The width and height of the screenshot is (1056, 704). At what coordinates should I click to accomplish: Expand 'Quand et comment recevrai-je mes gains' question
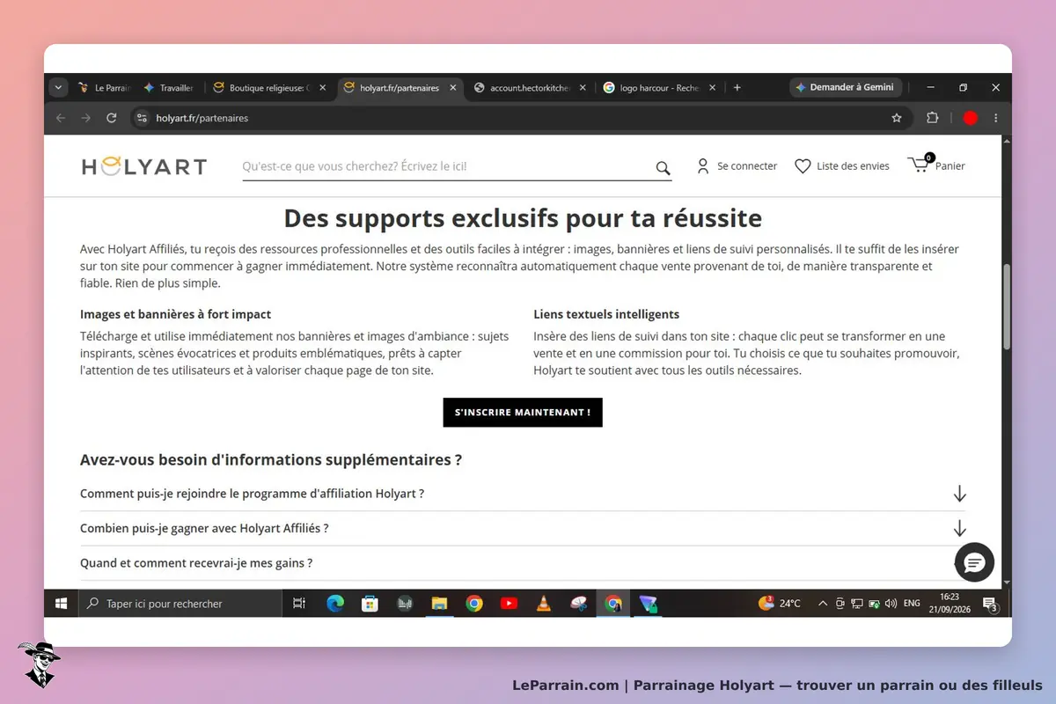[x=523, y=563]
